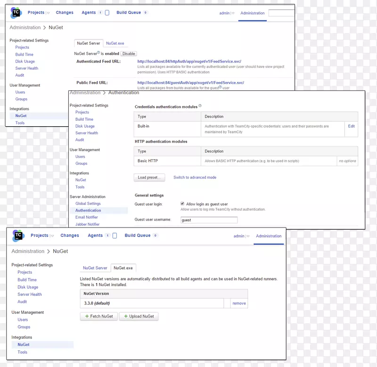Select Authentication in the Server Administration sidebar
Viewport: 377px width, 367px height.
88,210
